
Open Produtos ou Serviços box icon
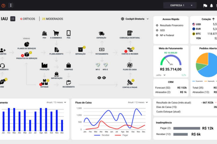coord(27,55)
